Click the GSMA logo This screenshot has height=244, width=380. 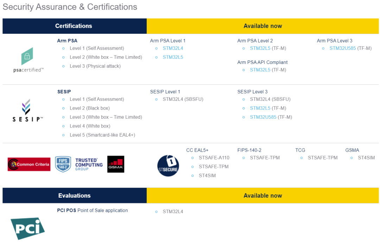[x=116, y=164]
